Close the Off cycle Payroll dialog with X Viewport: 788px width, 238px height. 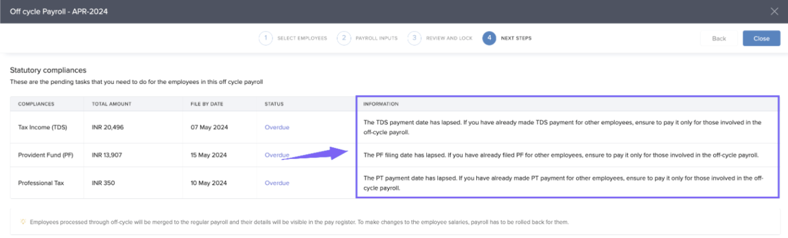[x=774, y=11]
